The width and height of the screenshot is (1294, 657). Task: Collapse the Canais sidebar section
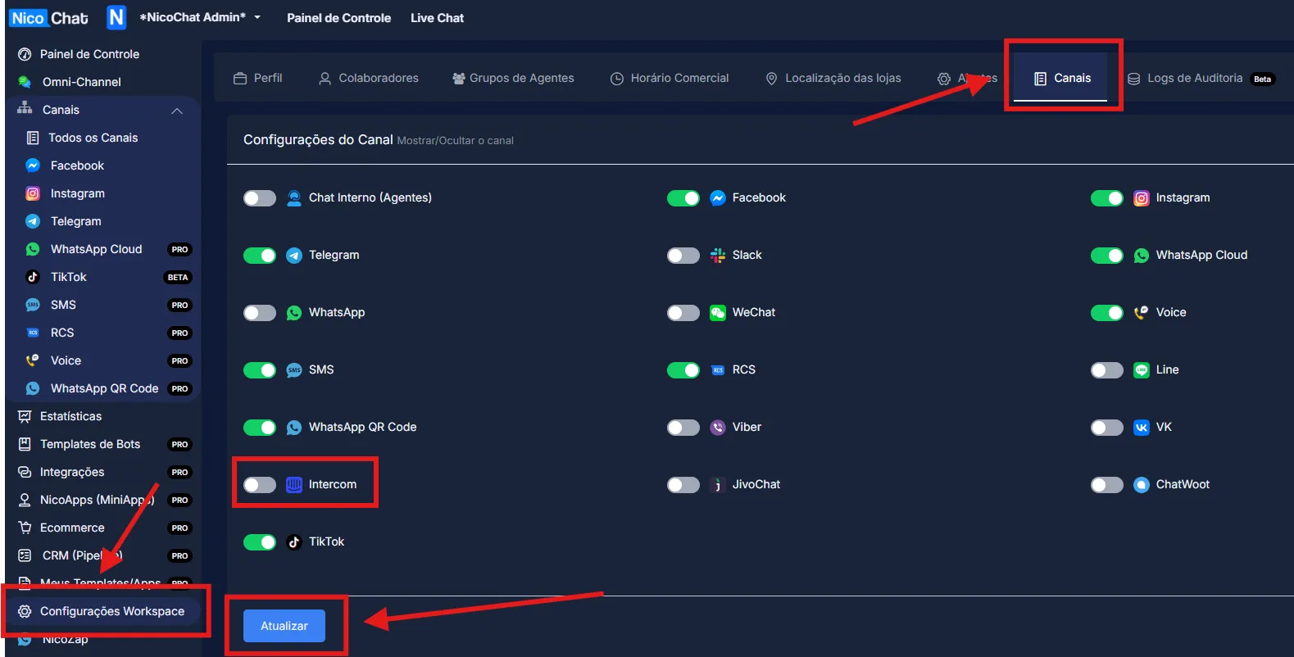[177, 111]
